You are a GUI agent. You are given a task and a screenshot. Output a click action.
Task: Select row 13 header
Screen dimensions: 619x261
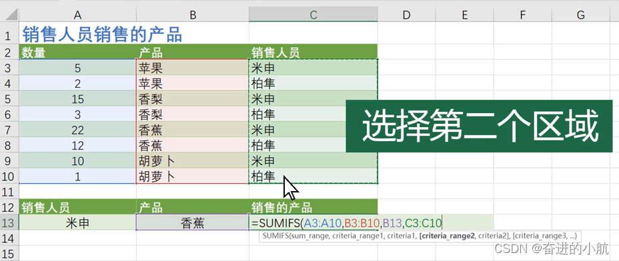coord(9,223)
